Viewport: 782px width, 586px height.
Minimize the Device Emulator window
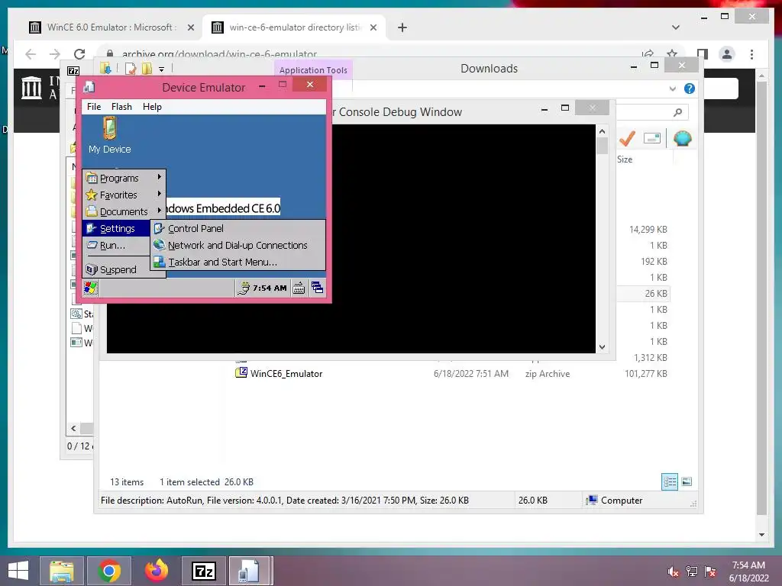pyautogui.click(x=262, y=86)
